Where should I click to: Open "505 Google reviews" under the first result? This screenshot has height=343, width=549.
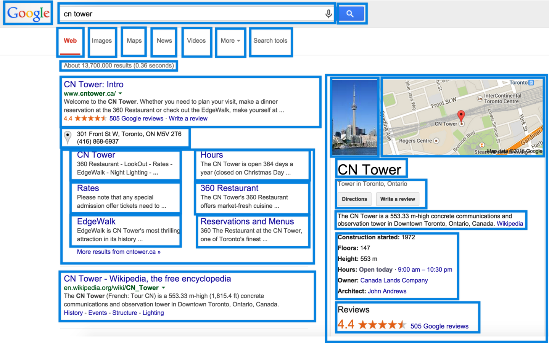(x=136, y=119)
